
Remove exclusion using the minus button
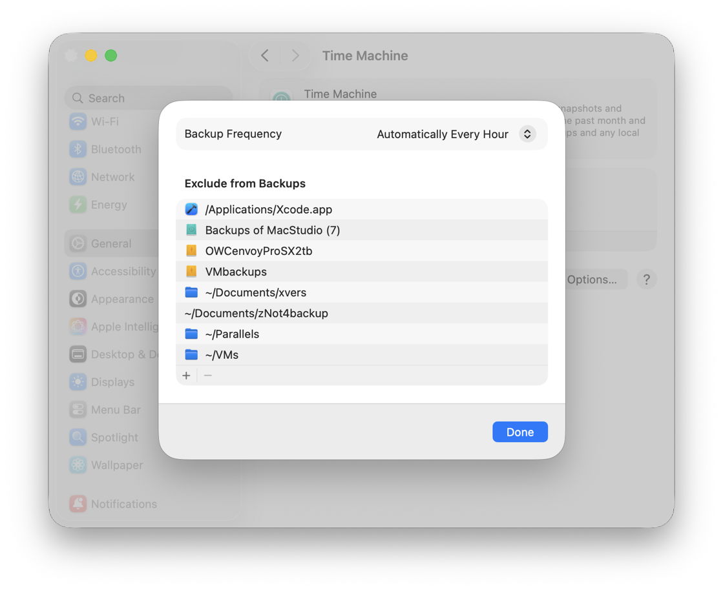coord(207,376)
